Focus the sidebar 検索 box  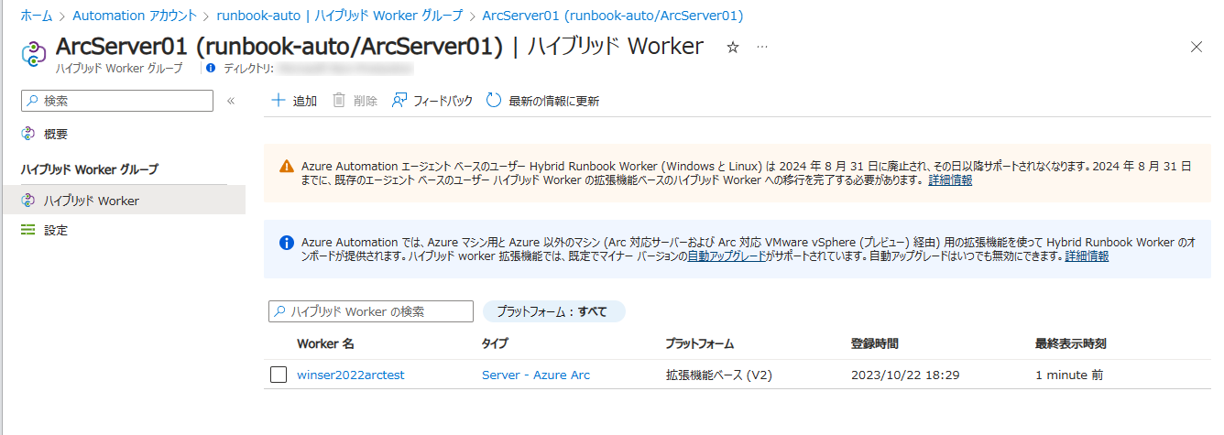pos(116,101)
